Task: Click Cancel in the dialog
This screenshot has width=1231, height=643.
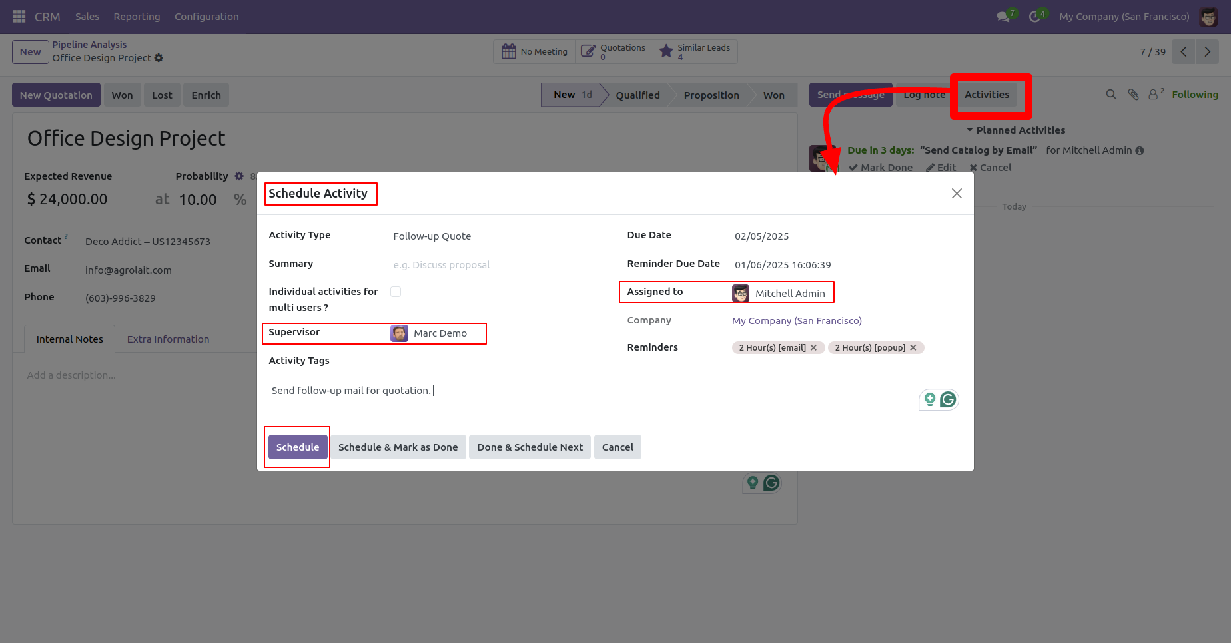Action: point(617,447)
